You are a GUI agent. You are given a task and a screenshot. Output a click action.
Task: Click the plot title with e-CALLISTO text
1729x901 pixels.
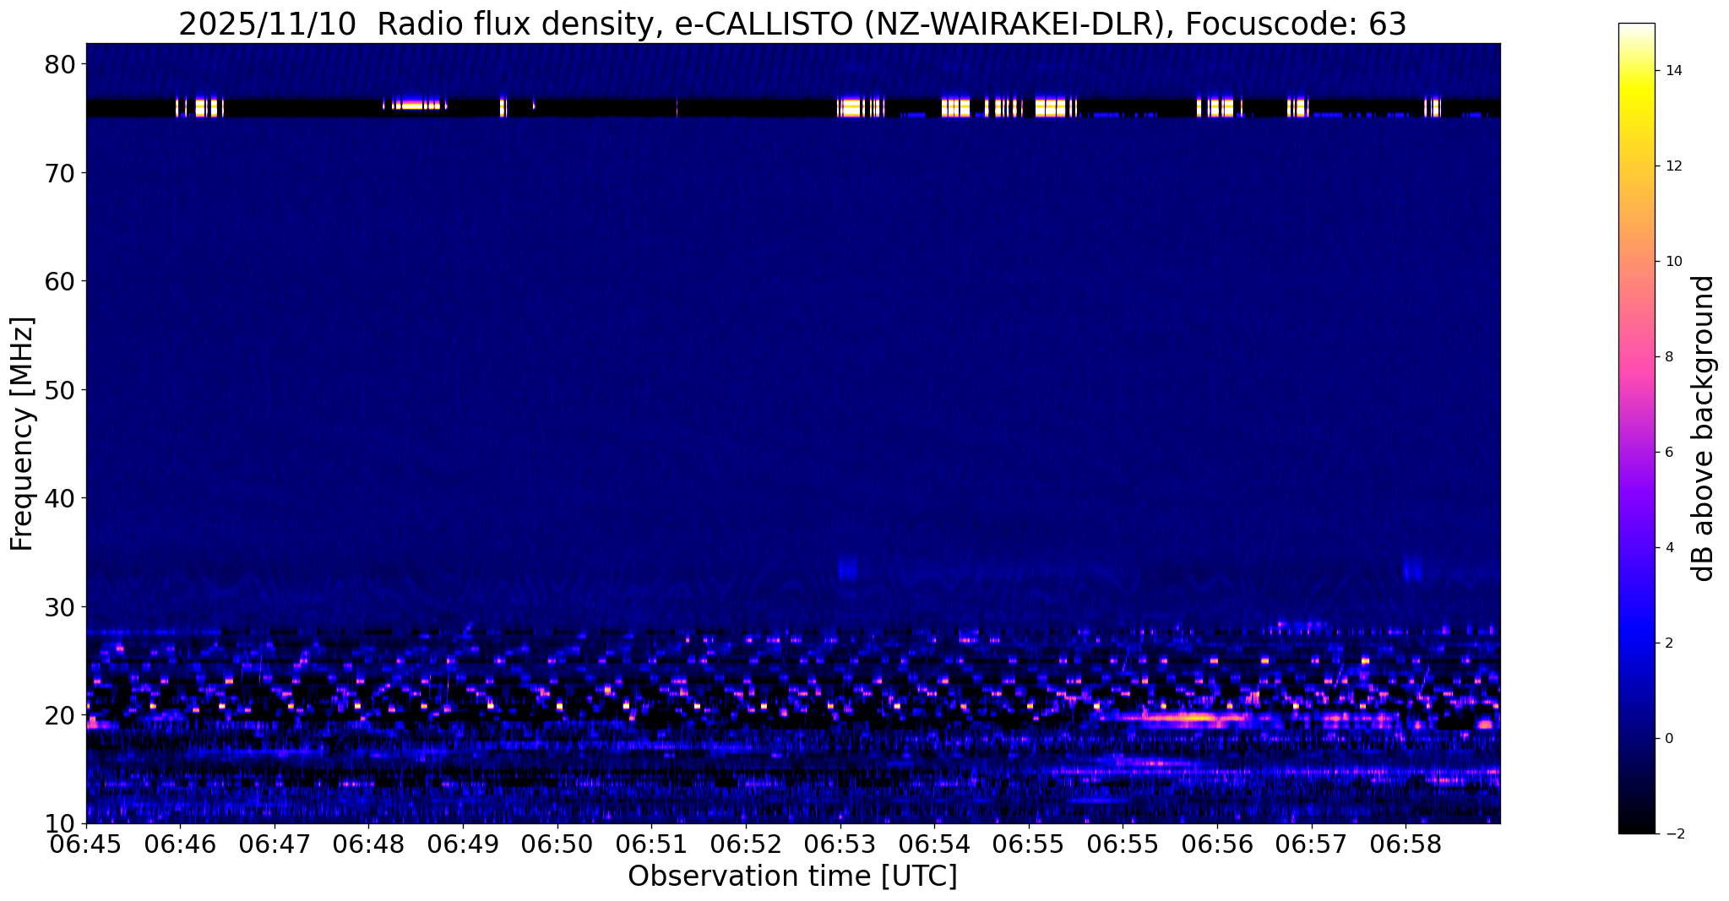click(x=791, y=24)
